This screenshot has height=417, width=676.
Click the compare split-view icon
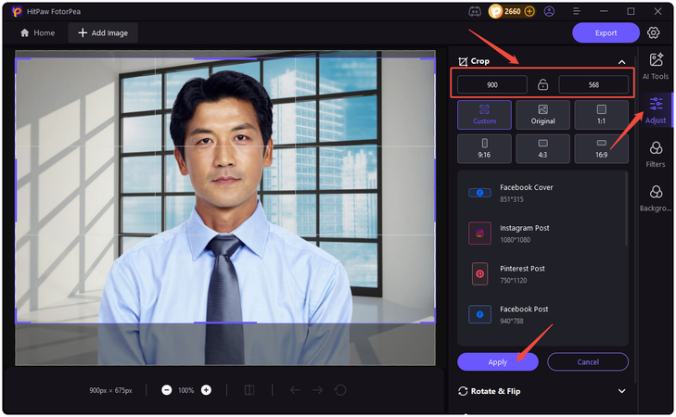tap(249, 390)
